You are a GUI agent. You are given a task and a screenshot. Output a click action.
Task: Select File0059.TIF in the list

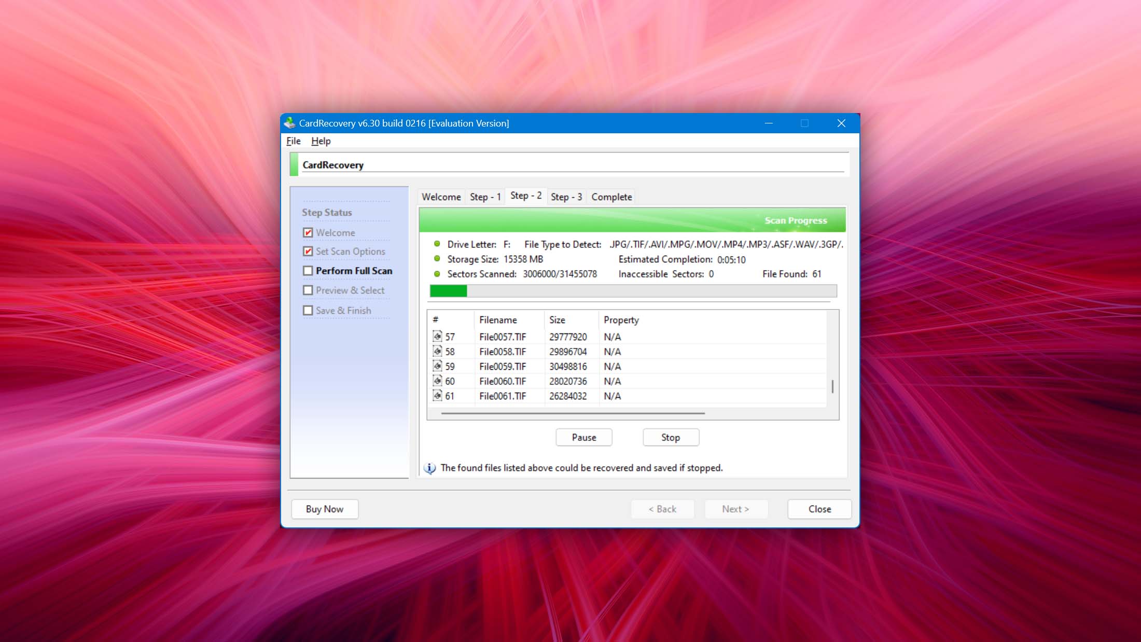(503, 367)
